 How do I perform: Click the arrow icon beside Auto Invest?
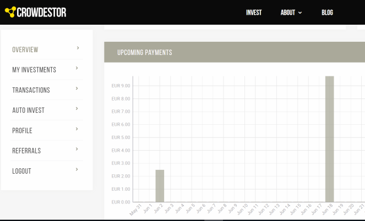(77, 109)
